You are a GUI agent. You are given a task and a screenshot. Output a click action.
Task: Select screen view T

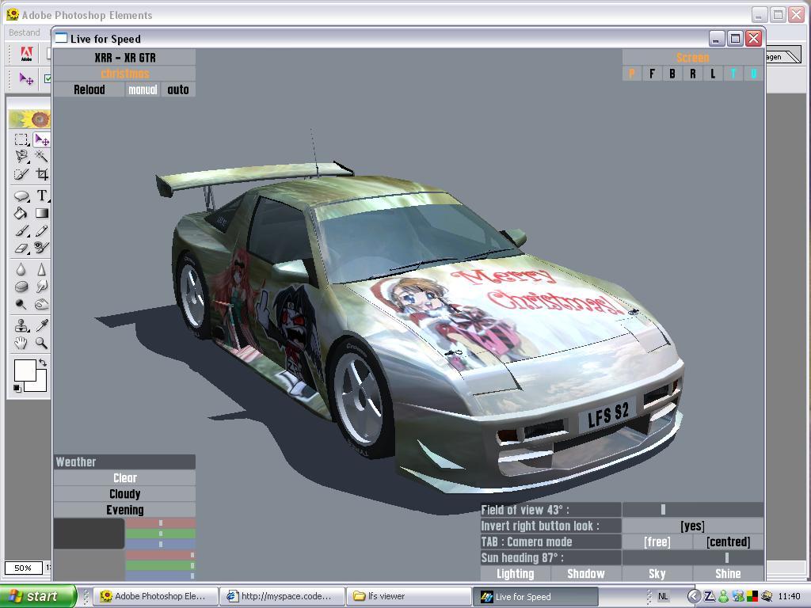pyautogui.click(x=733, y=74)
